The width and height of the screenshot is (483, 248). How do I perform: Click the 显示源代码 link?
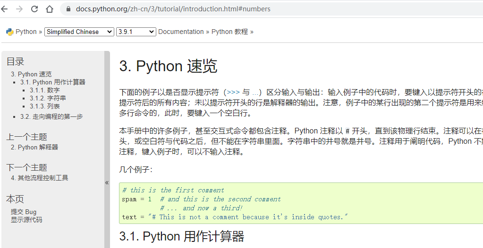pyautogui.click(x=26, y=220)
